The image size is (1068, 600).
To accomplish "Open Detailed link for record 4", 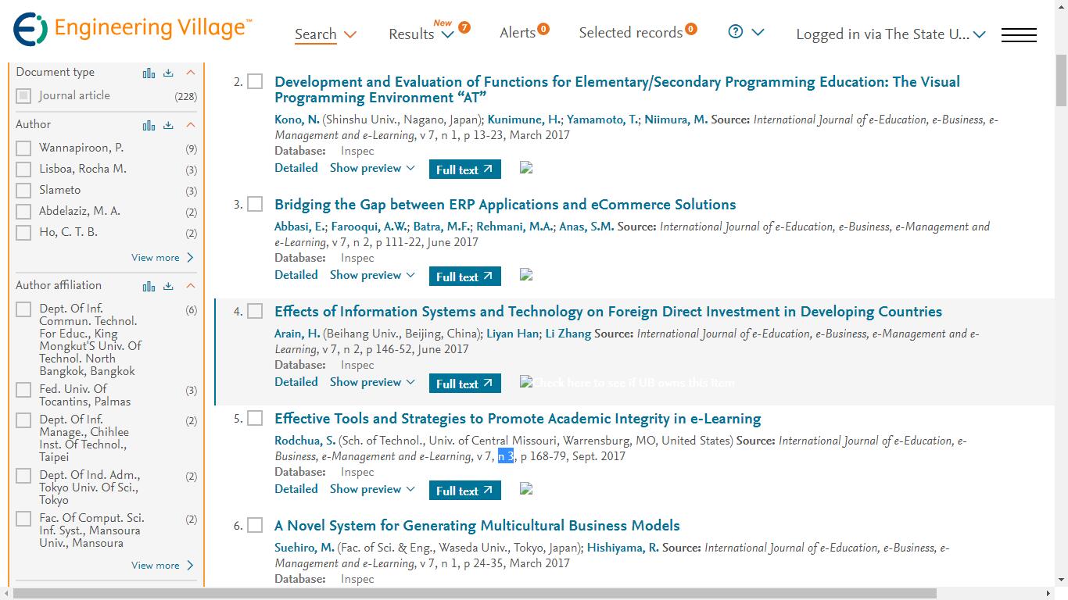I will [x=296, y=382].
